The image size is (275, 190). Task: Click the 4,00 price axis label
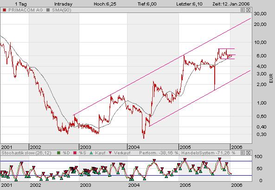tap(262, 67)
